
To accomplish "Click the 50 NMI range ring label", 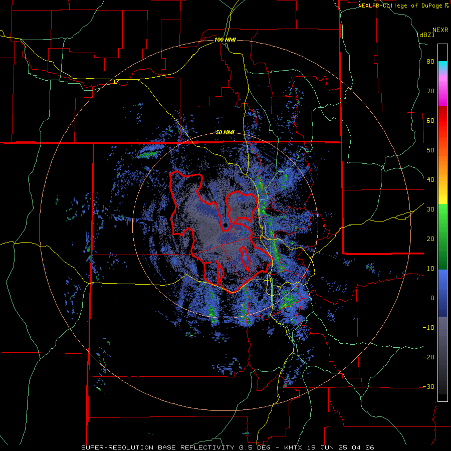I will click(225, 133).
